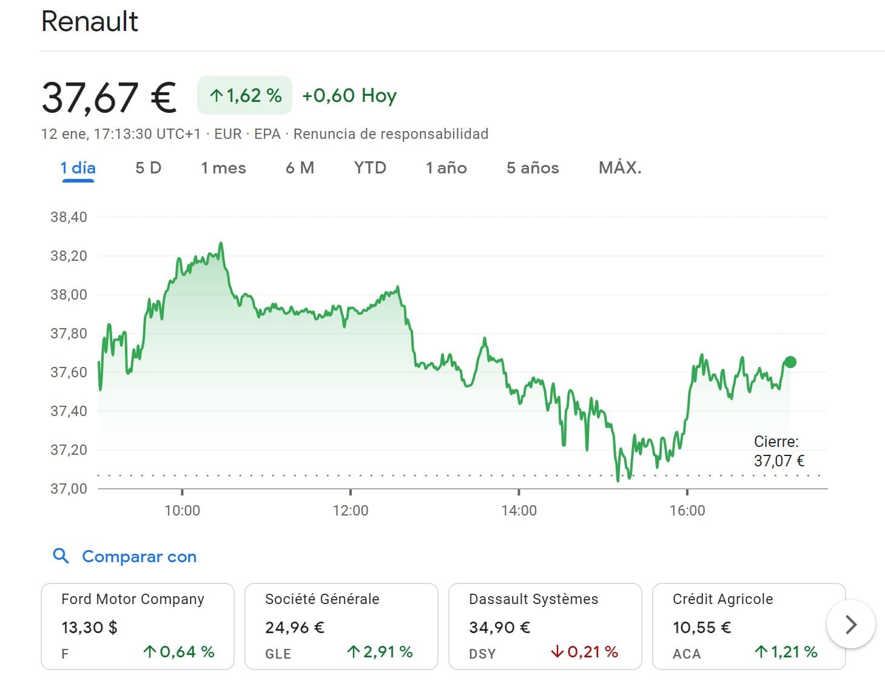Image resolution: width=885 pixels, height=695 pixels.
Task: Open the Crédit Agricole stock card
Action: (749, 626)
